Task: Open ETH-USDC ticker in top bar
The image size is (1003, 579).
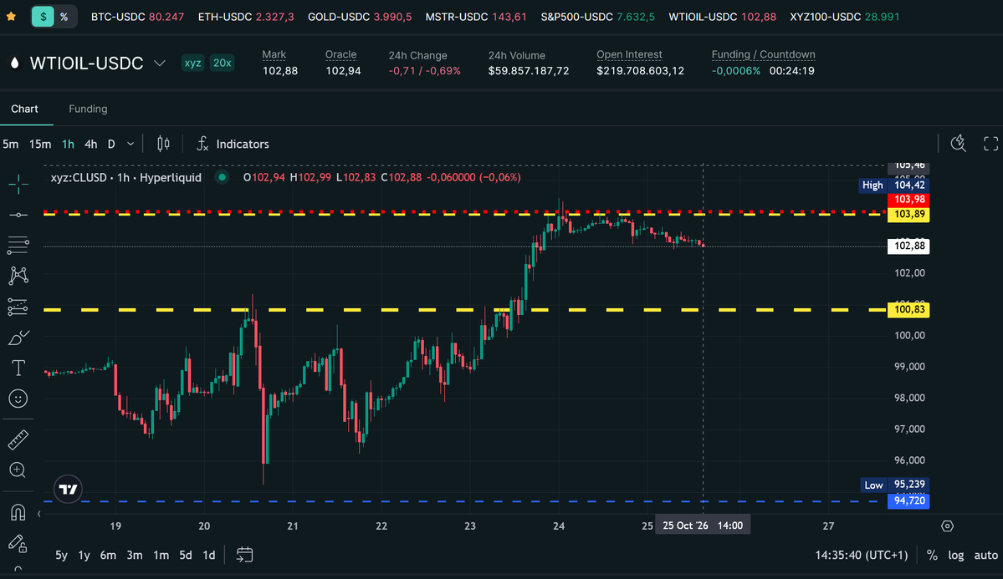Action: coord(246,17)
